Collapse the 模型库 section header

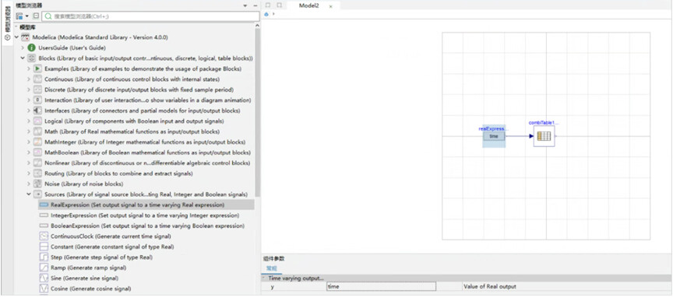tap(16, 27)
